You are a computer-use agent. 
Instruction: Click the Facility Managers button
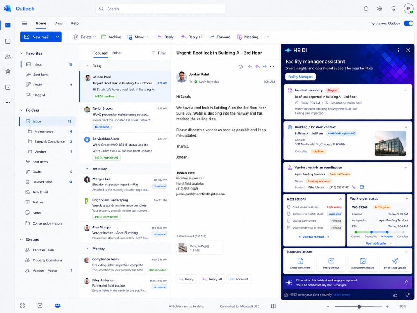point(300,77)
